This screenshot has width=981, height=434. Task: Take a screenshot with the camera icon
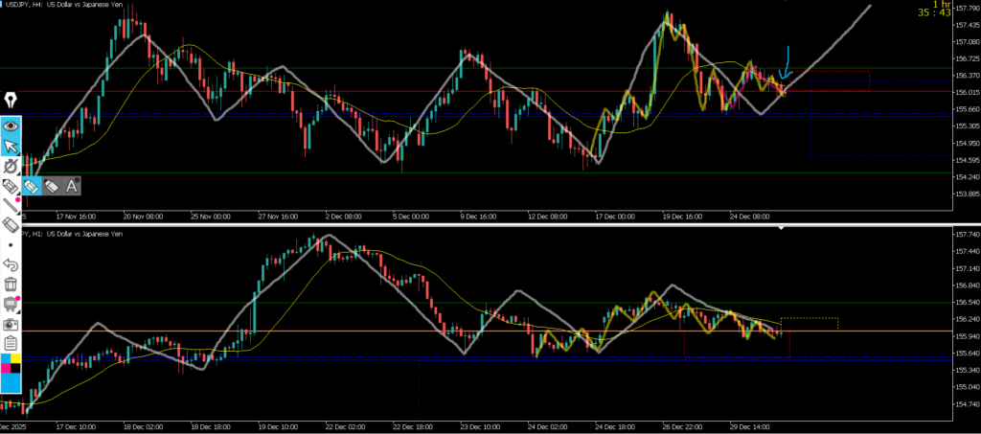pos(11,325)
